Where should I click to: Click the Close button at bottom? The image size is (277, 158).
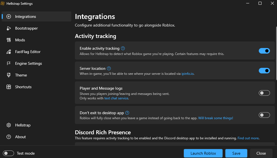click(261, 153)
